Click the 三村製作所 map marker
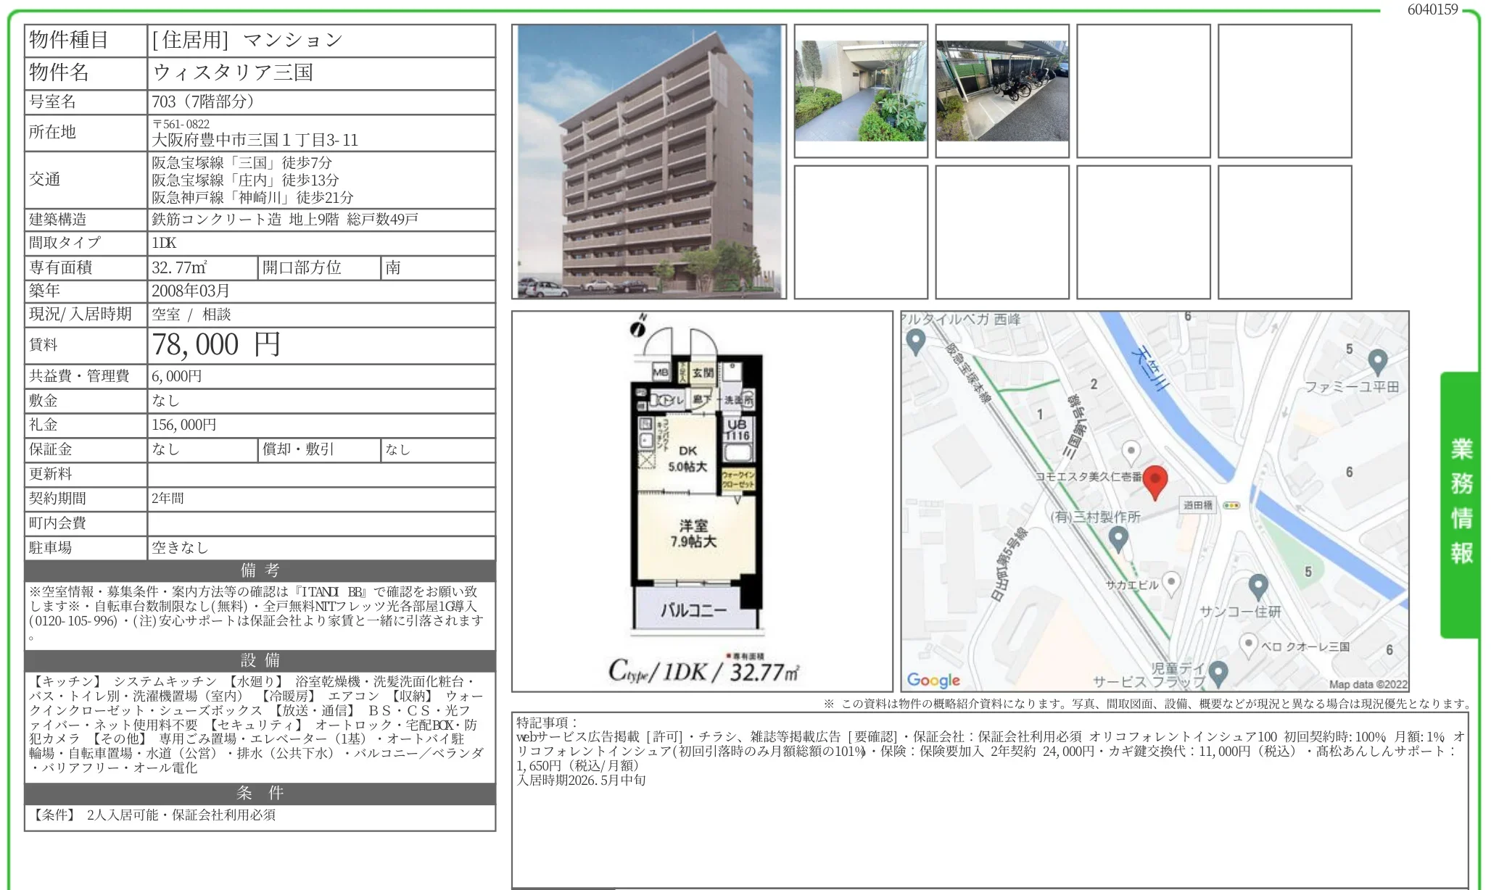This screenshot has height=890, width=1491. (x=1118, y=538)
